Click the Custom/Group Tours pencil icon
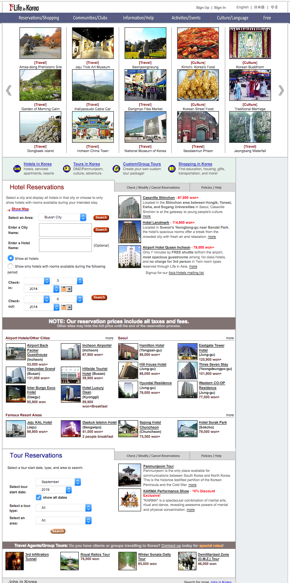The height and width of the screenshot is (583, 290). click(117, 169)
